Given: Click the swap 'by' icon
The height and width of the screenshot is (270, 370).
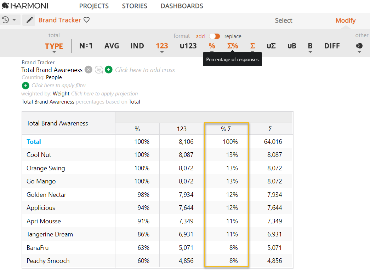Looking at the screenshot, I should click(99, 70).
